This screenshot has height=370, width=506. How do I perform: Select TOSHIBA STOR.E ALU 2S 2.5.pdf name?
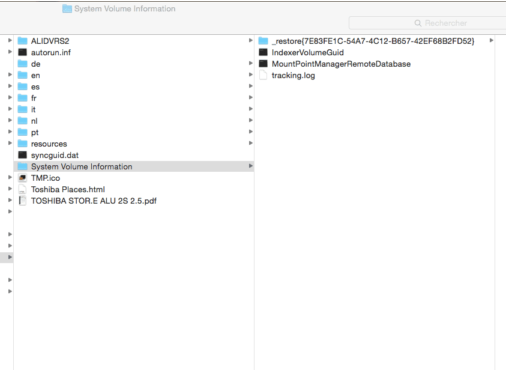(94, 201)
